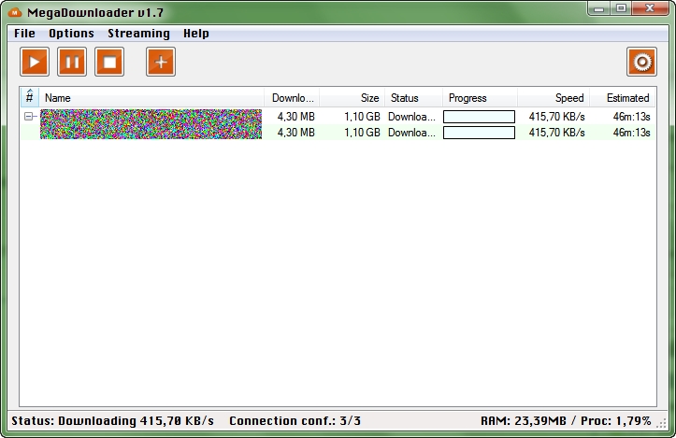Close the MegaDownloader window
676x438 pixels.
pyautogui.click(x=650, y=8)
